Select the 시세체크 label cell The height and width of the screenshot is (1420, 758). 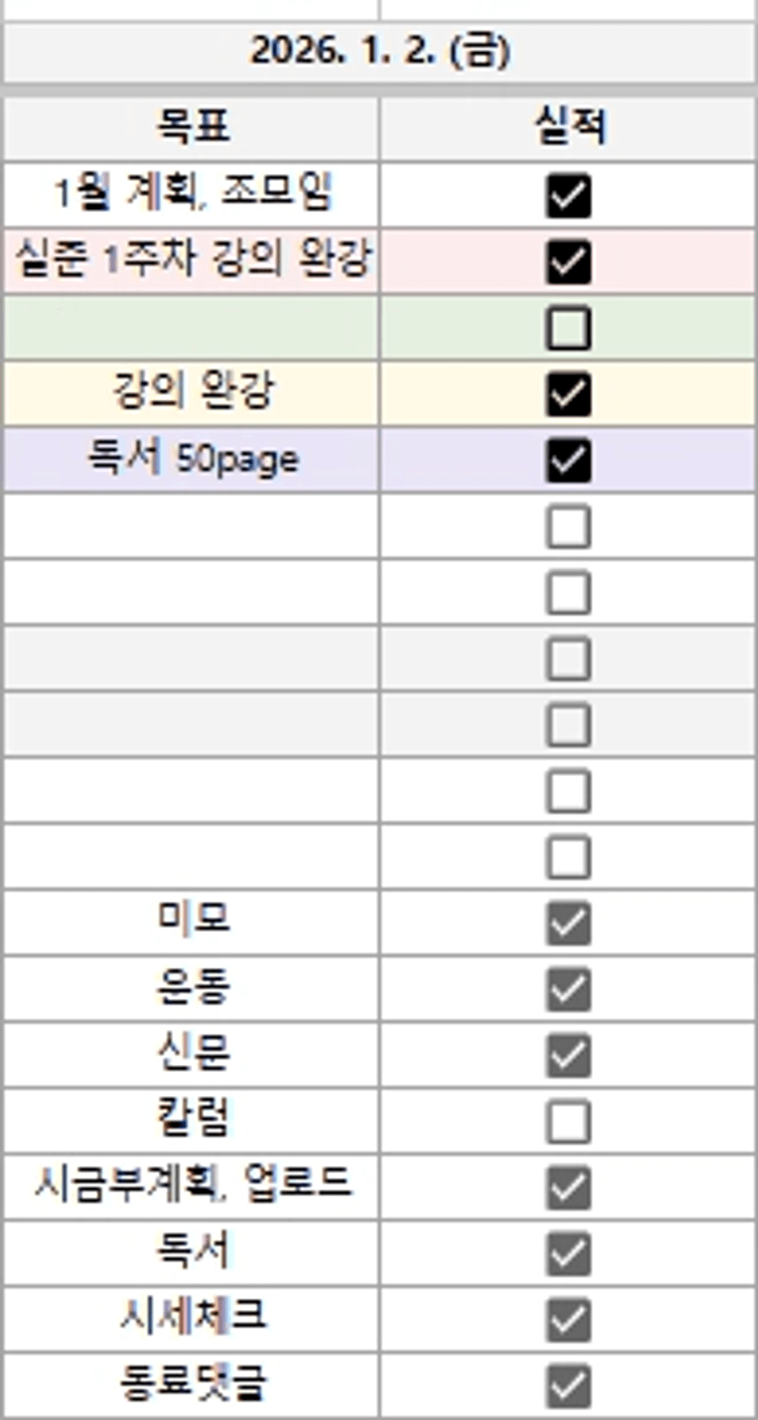[x=192, y=1319]
